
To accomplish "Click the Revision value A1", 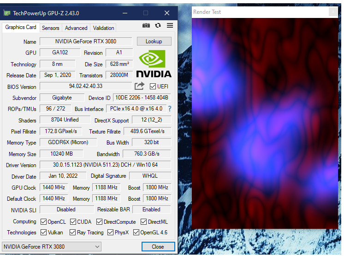I will [119, 52].
